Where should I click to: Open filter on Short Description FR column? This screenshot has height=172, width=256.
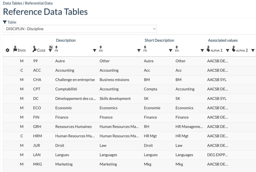coord(170,50)
